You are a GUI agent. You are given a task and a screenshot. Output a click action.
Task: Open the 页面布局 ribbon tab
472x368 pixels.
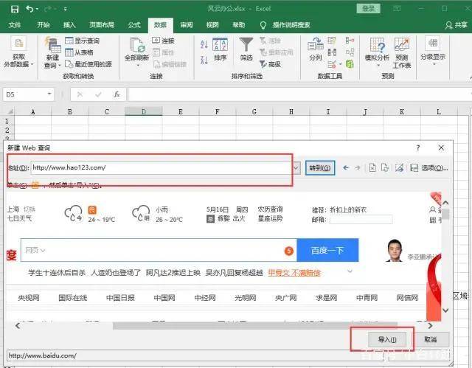click(101, 24)
